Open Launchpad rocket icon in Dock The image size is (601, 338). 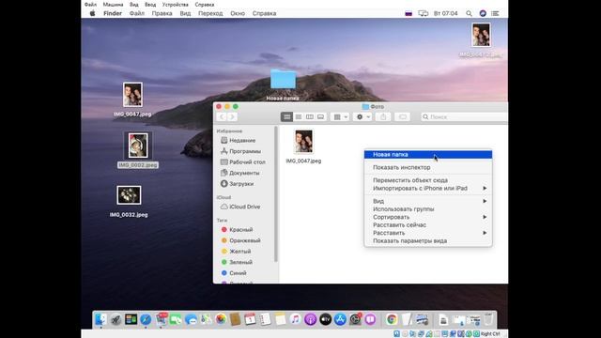point(116,319)
